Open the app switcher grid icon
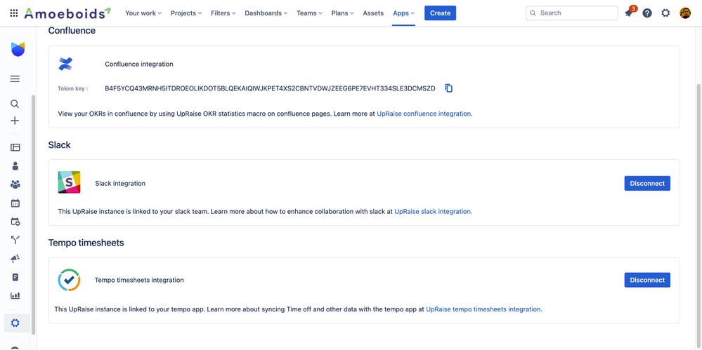702x350 pixels. pyautogui.click(x=14, y=13)
